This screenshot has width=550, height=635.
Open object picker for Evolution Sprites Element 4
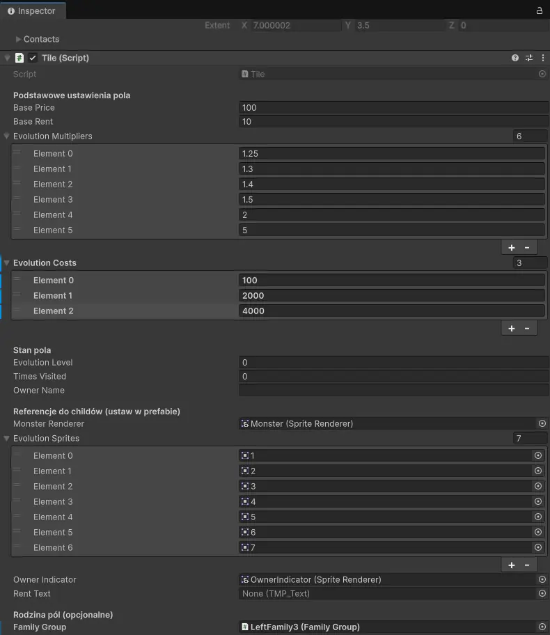(x=538, y=517)
